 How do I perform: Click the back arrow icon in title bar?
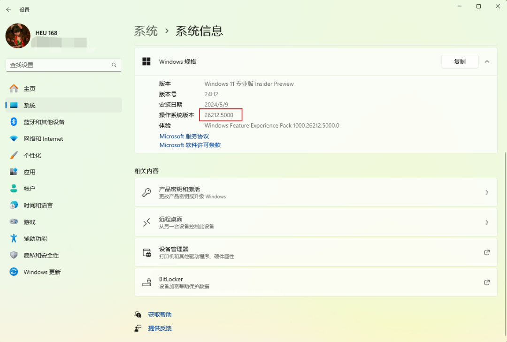9,10
